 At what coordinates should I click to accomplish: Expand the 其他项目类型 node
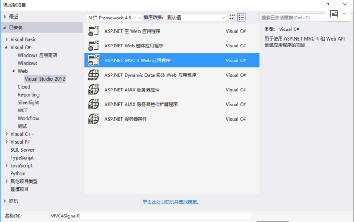(7, 181)
